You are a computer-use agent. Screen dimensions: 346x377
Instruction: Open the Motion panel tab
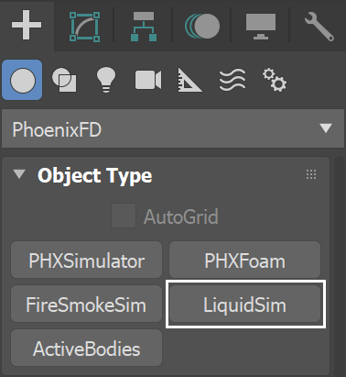(x=202, y=26)
